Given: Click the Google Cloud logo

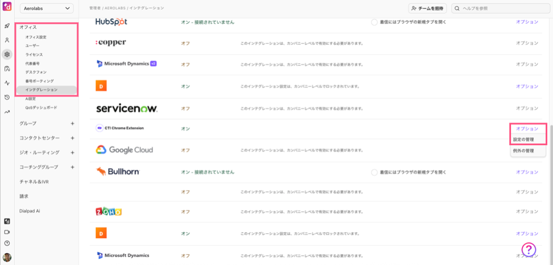Looking at the screenshot, I should (124, 150).
